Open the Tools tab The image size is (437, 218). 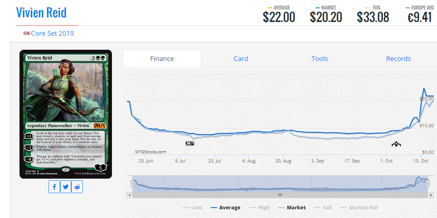point(320,59)
